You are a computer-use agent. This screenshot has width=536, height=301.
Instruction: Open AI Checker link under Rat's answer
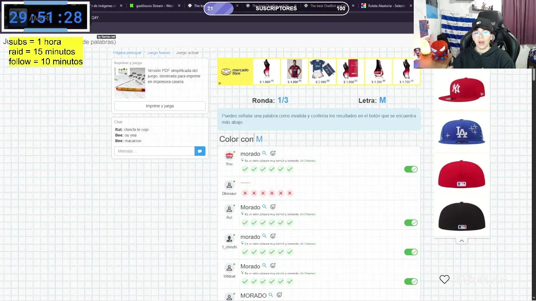[308, 214]
